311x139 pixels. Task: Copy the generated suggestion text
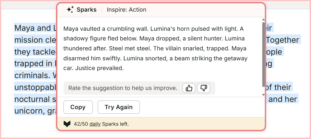78,107
